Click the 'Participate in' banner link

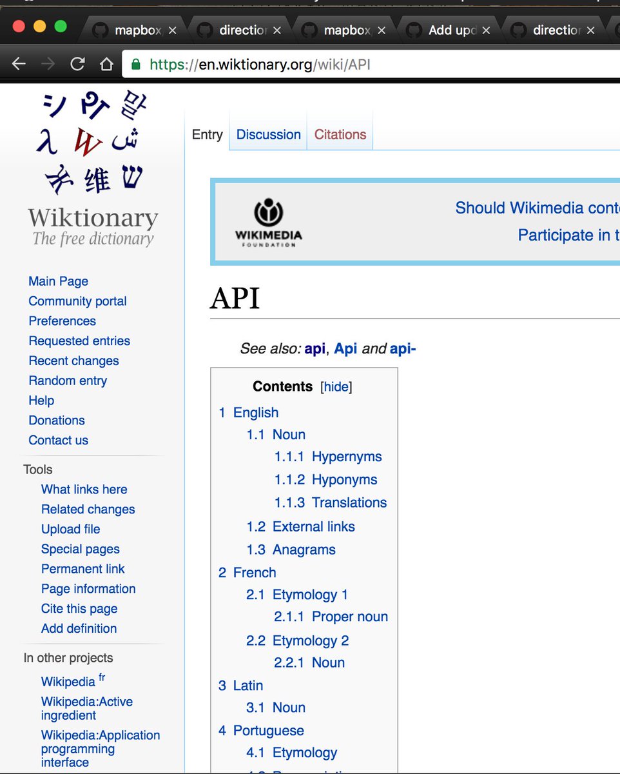coord(569,235)
